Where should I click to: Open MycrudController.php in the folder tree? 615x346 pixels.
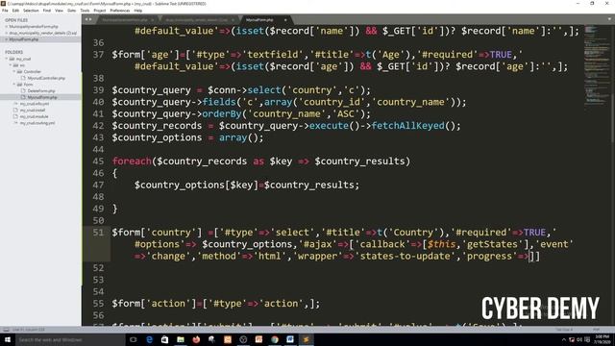[x=46, y=78]
